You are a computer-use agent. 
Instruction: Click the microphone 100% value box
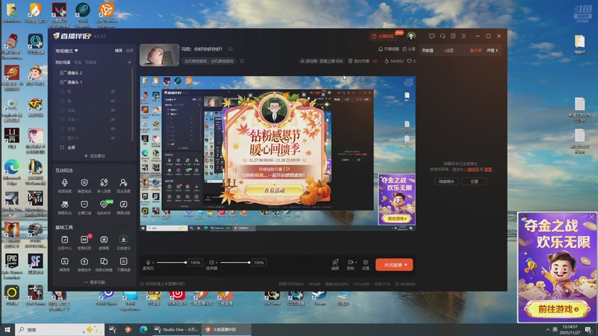(195, 263)
